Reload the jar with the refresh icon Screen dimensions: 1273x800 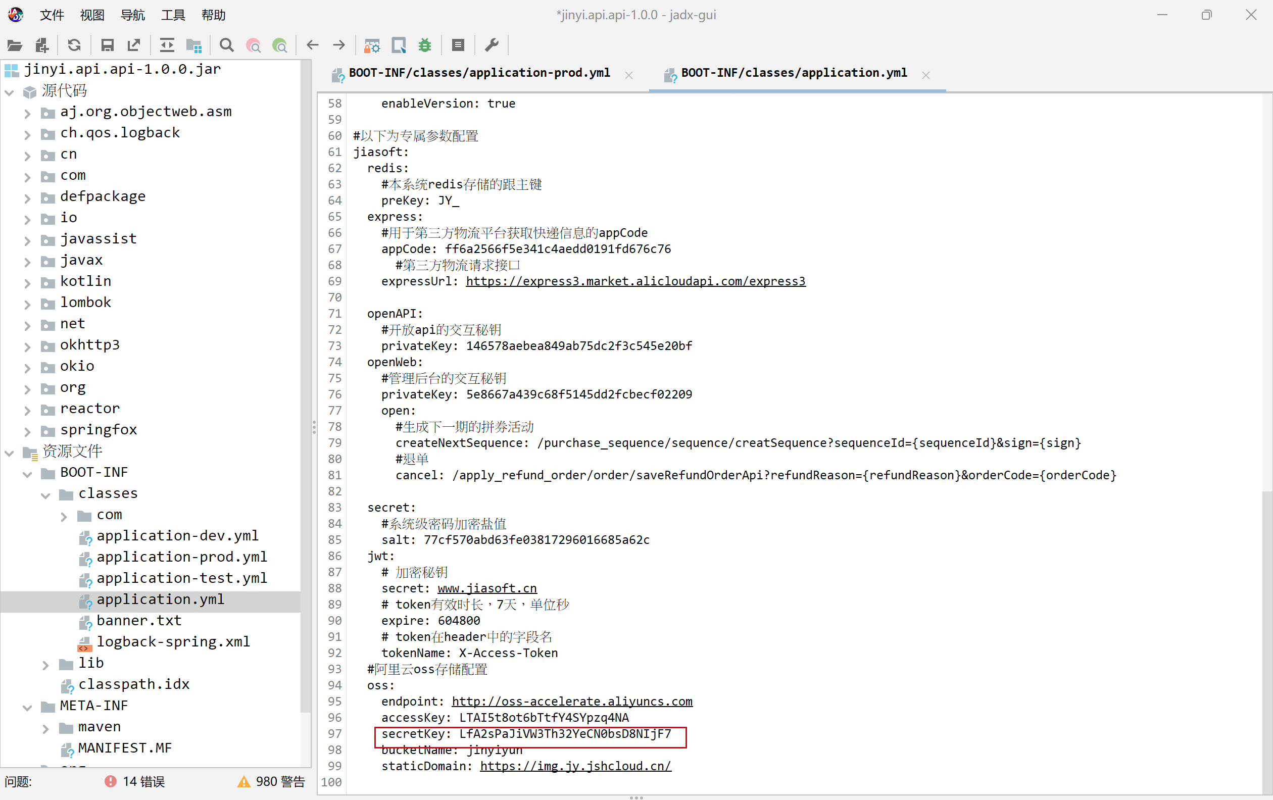(x=74, y=45)
